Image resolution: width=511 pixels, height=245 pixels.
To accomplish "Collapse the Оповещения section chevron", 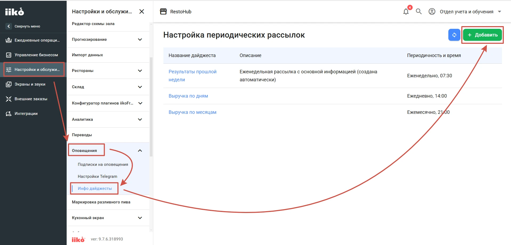I will [x=140, y=151].
